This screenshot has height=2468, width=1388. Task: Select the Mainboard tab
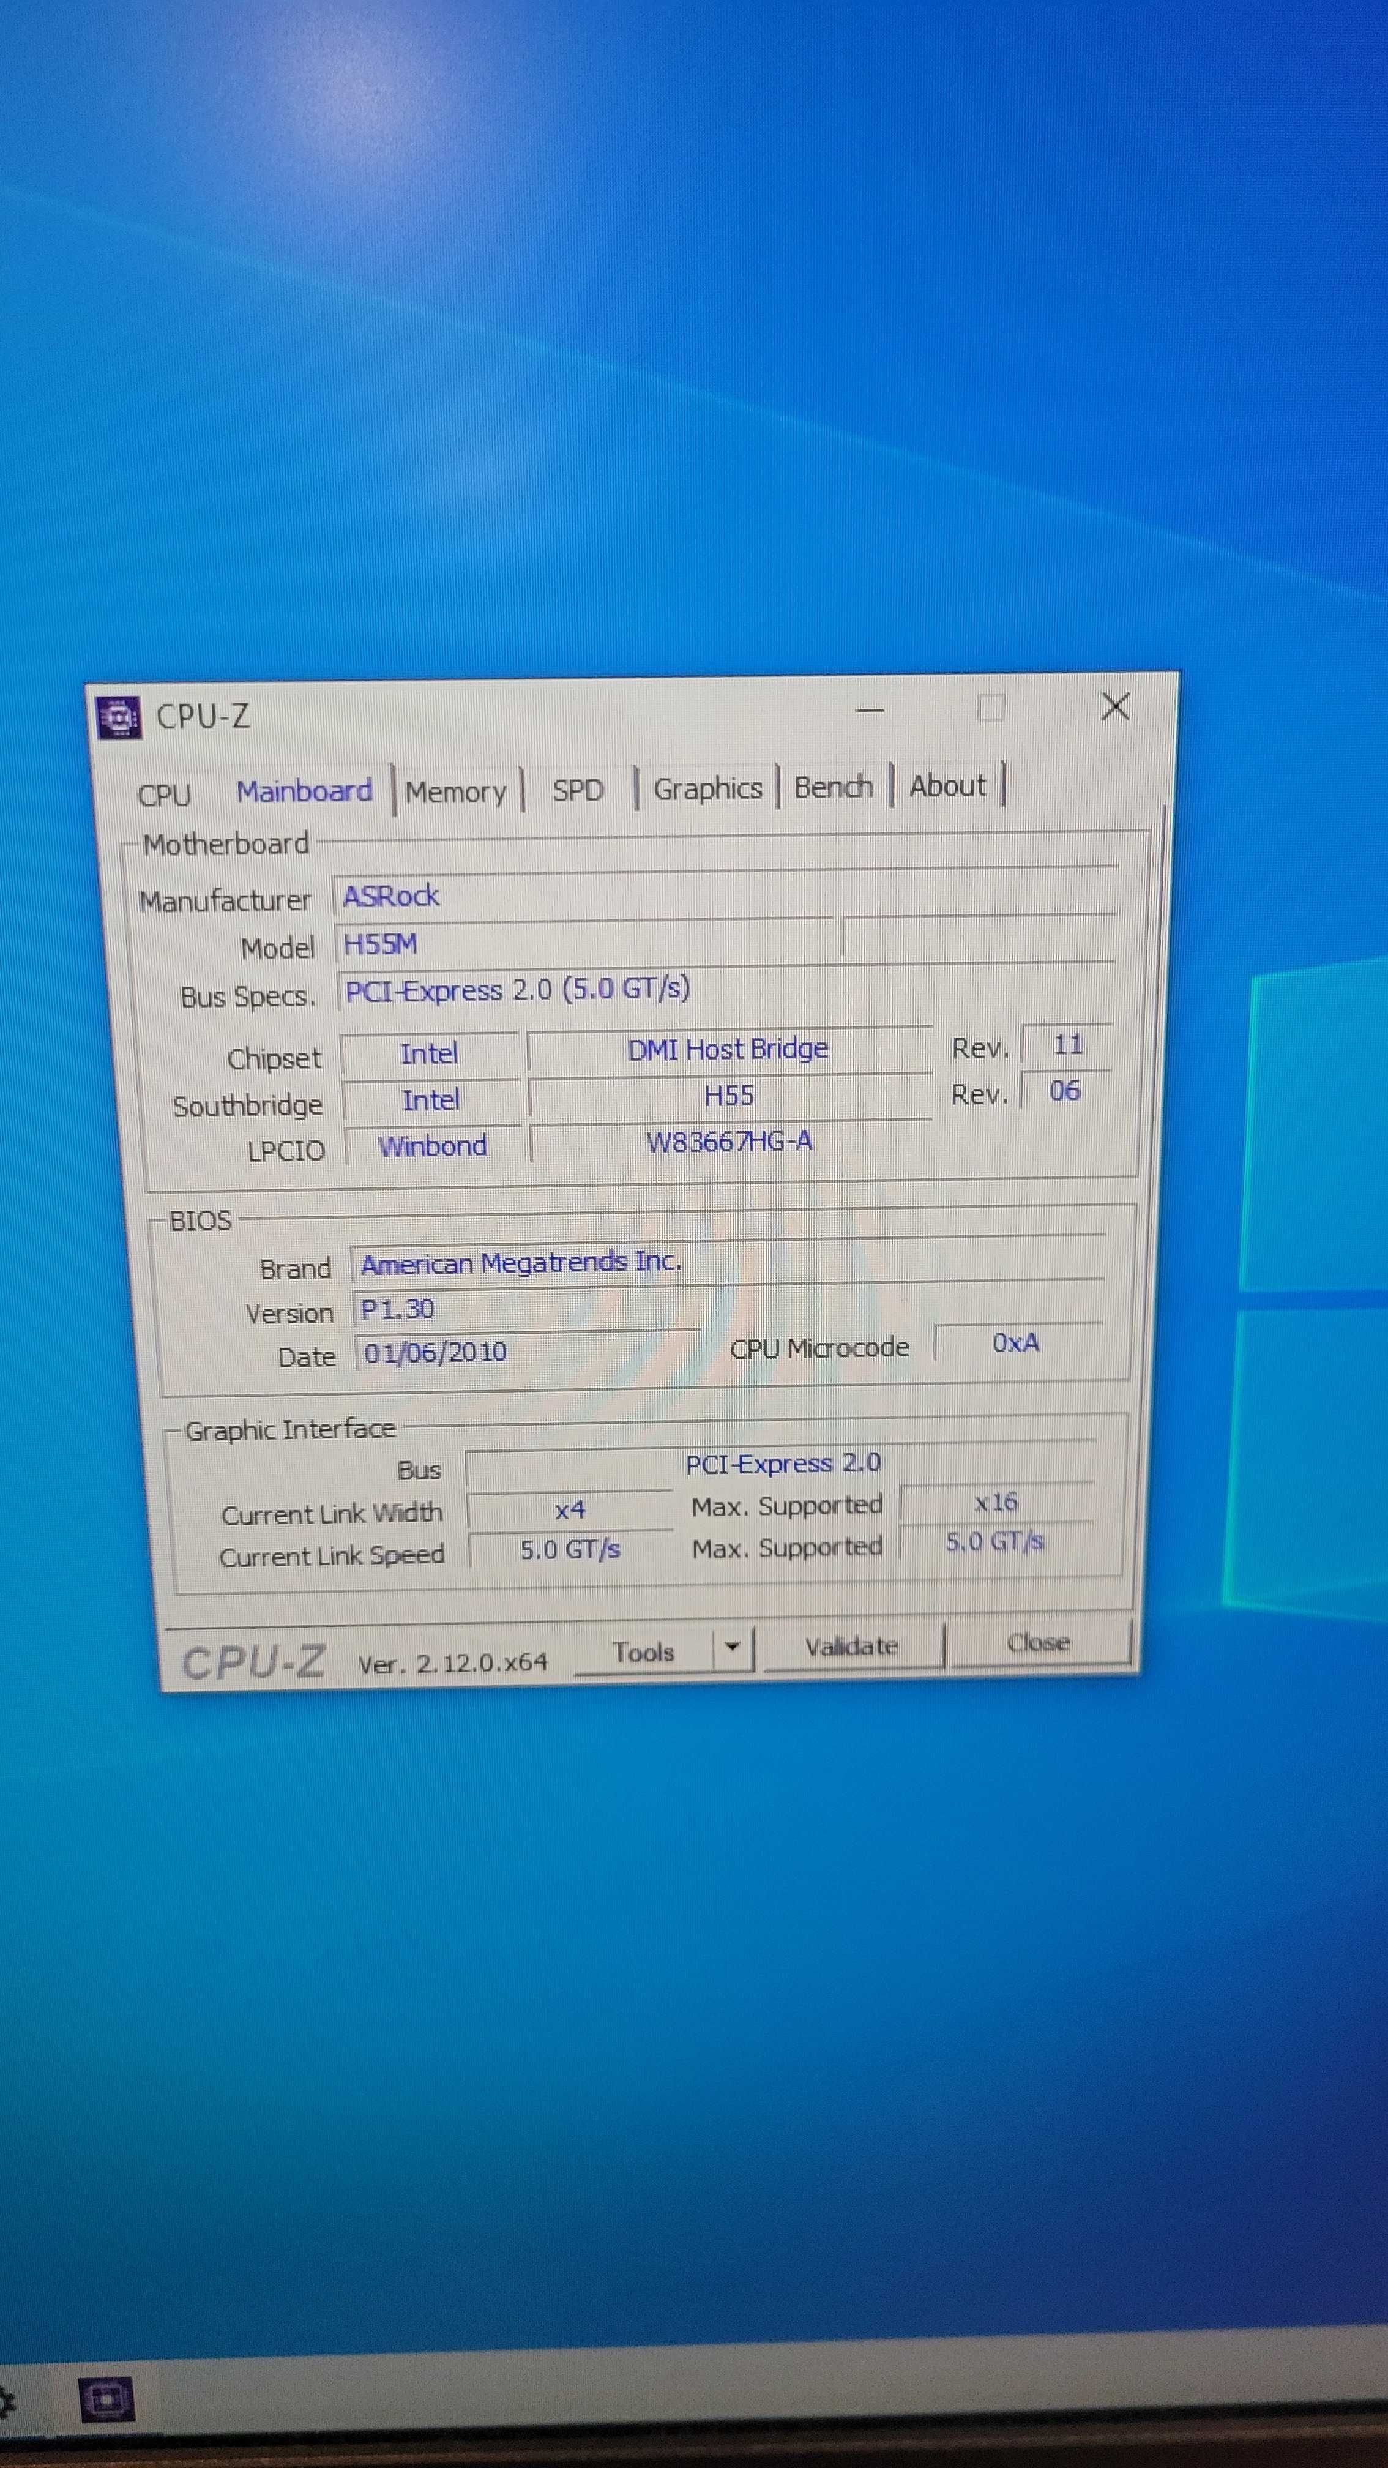pyautogui.click(x=305, y=791)
